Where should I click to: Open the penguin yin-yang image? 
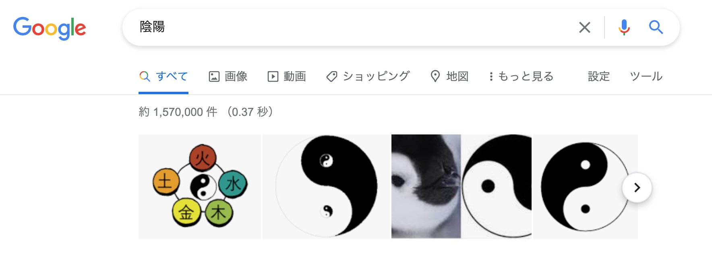(462, 186)
